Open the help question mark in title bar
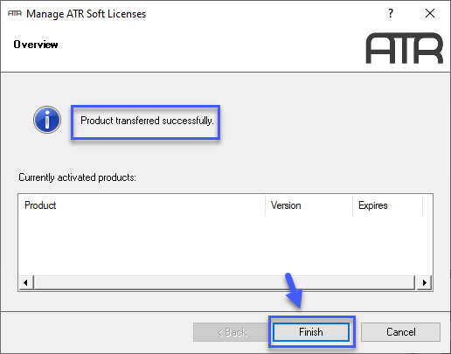The height and width of the screenshot is (354, 451). [x=391, y=13]
